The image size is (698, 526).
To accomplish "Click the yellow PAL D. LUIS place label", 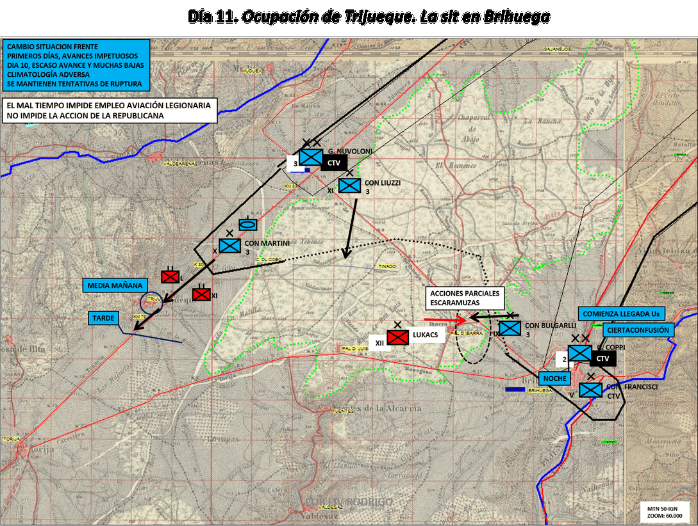I will [355, 348].
